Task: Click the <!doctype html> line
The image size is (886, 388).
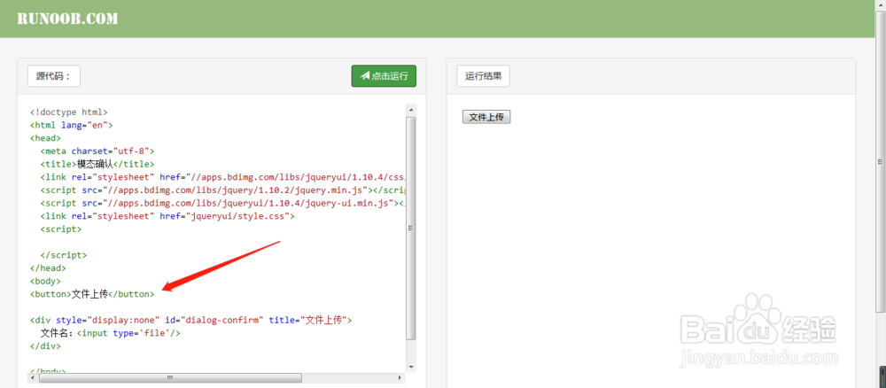Action: click(x=69, y=112)
